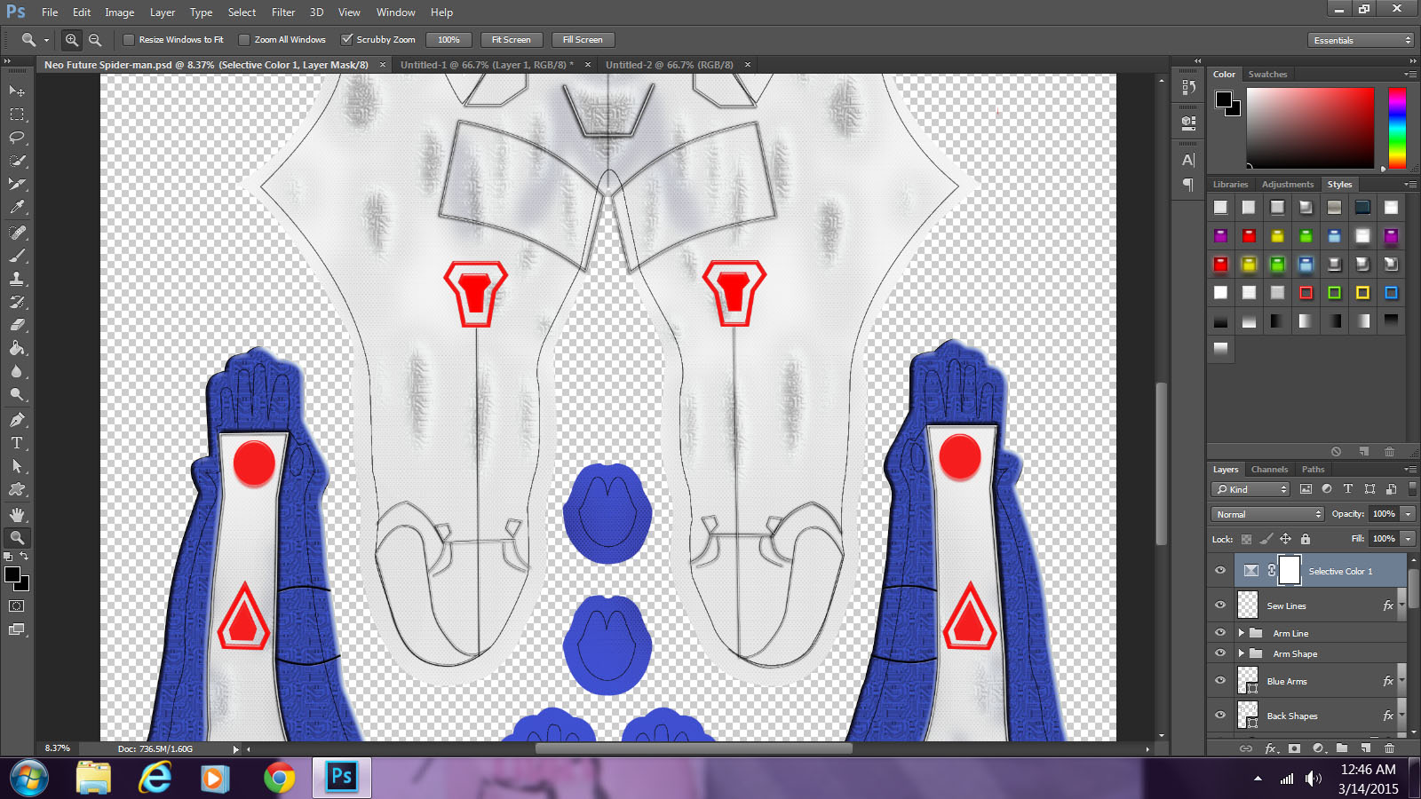The height and width of the screenshot is (799, 1421).
Task: Click Add layer mask at panel bottom
Action: pyautogui.click(x=1295, y=748)
